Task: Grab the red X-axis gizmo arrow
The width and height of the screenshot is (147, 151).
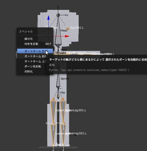Action: (x=67, y=36)
